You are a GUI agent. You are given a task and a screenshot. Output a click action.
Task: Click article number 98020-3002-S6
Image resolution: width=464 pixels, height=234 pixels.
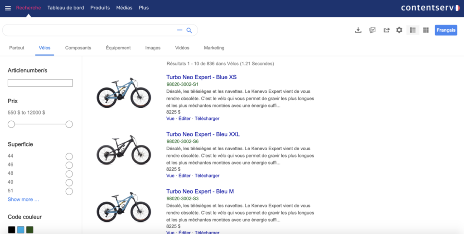click(183, 142)
